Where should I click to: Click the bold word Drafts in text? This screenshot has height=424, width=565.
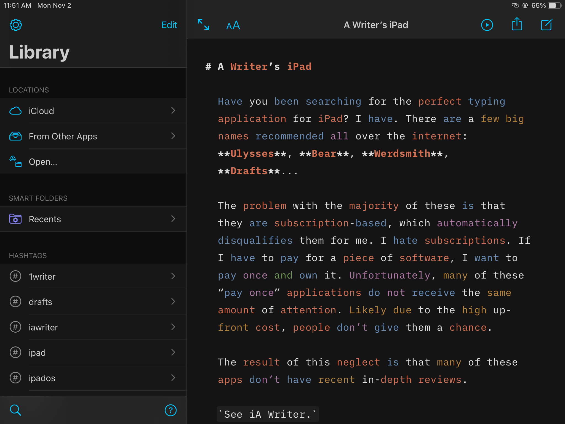pos(249,171)
